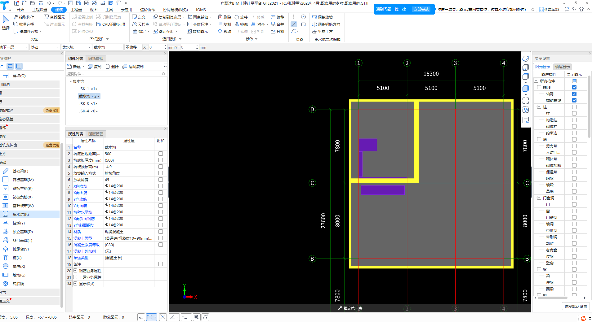Click 新建 in the component list
The image size is (592, 322).
(x=76, y=67)
